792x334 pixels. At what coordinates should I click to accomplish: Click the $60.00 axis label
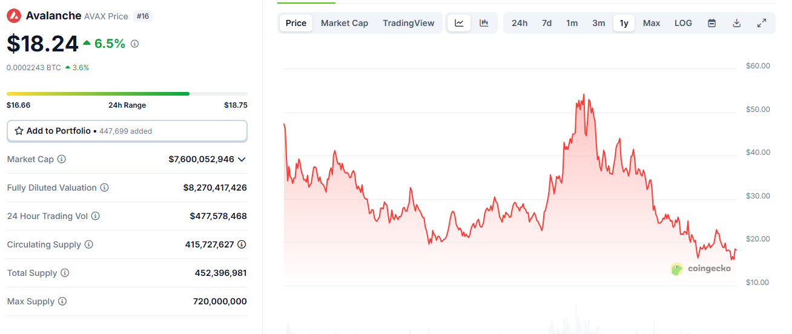coord(758,66)
